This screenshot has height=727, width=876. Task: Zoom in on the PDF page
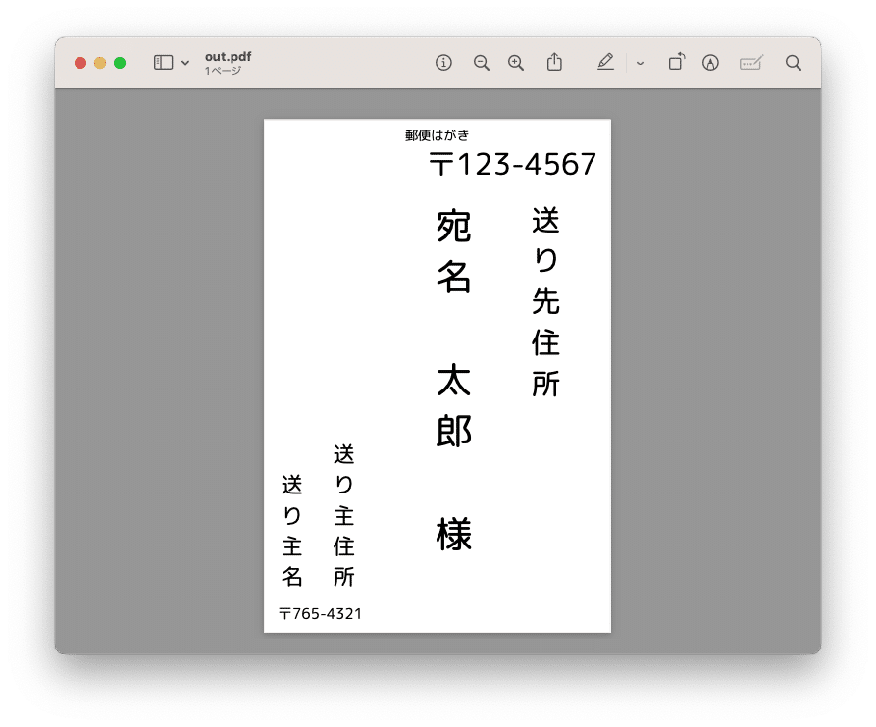pos(516,63)
